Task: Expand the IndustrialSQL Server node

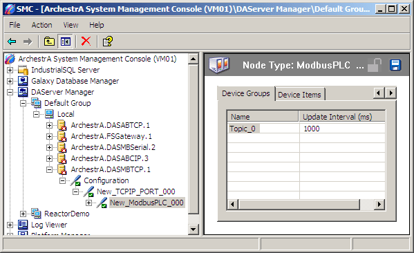Action: point(10,70)
